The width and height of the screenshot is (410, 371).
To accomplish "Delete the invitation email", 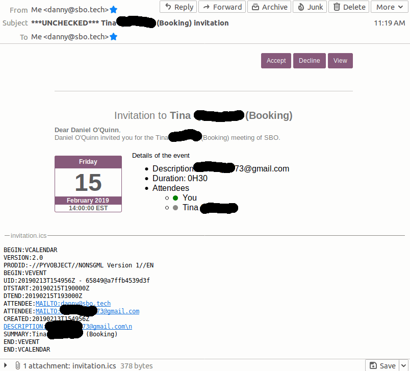I will (349, 7).
